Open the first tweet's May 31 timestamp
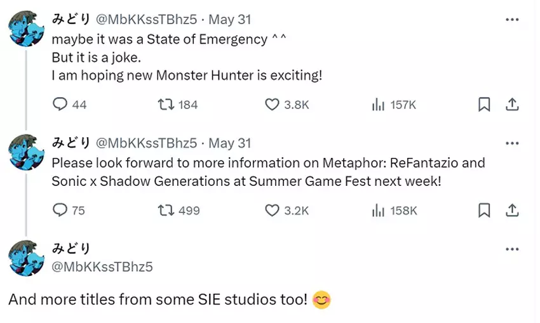This screenshot has width=540, height=323. click(x=230, y=20)
